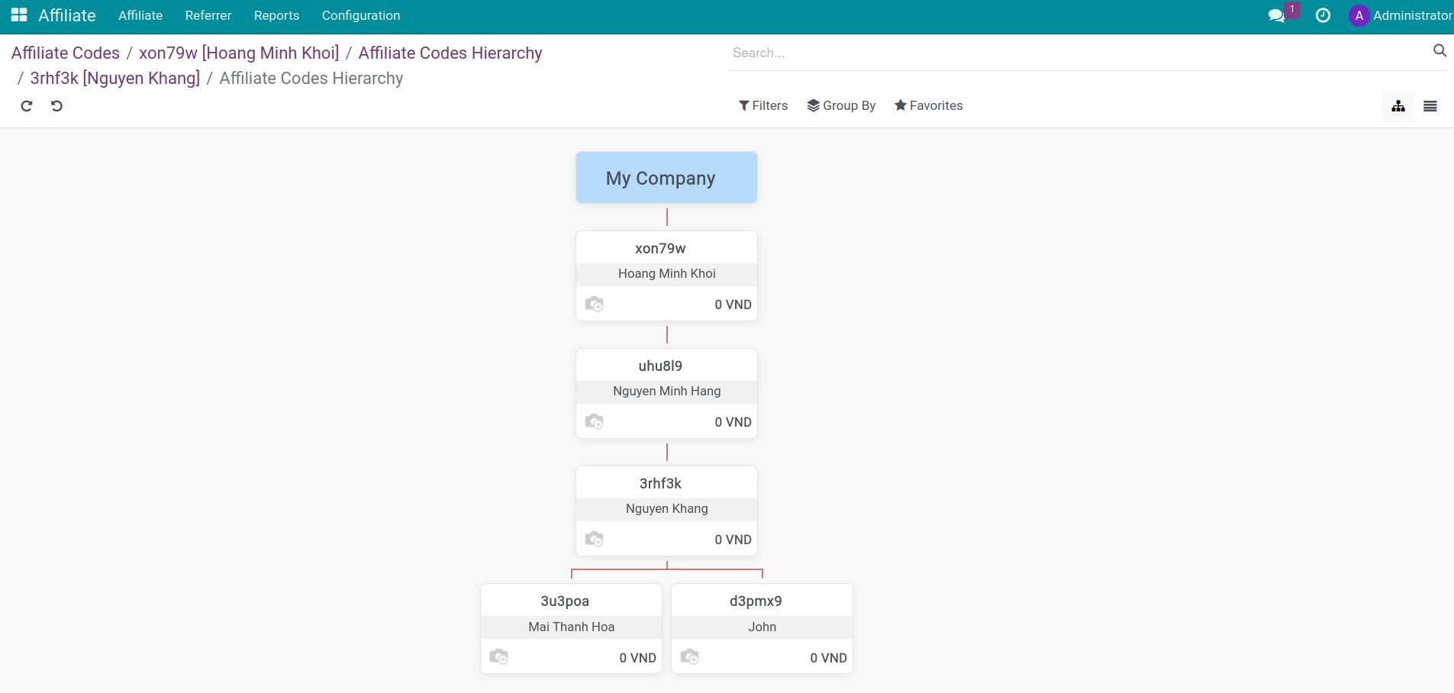The image size is (1454, 693).
Task: Click the 3rhf3k code title
Action: [660, 483]
